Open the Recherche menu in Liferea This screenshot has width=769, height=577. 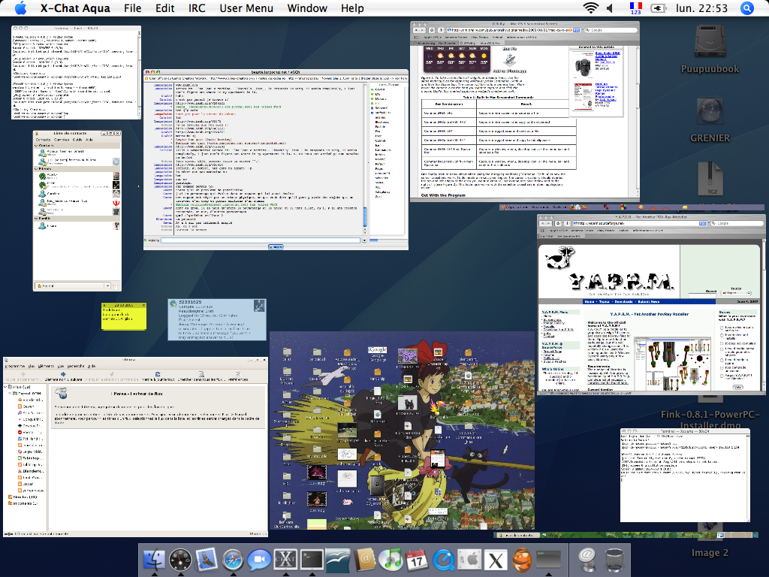click(76, 366)
